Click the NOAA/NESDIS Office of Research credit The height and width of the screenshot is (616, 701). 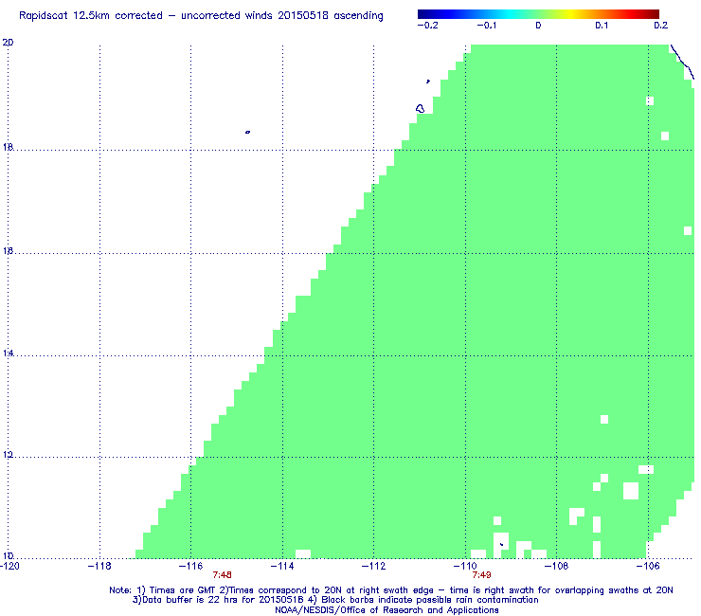point(386,610)
